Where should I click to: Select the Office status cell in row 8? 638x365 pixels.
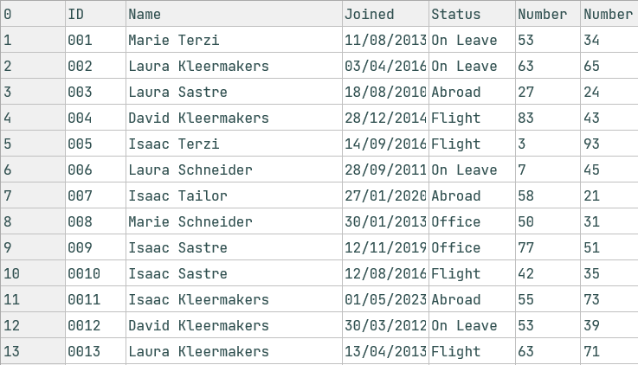click(x=472, y=221)
